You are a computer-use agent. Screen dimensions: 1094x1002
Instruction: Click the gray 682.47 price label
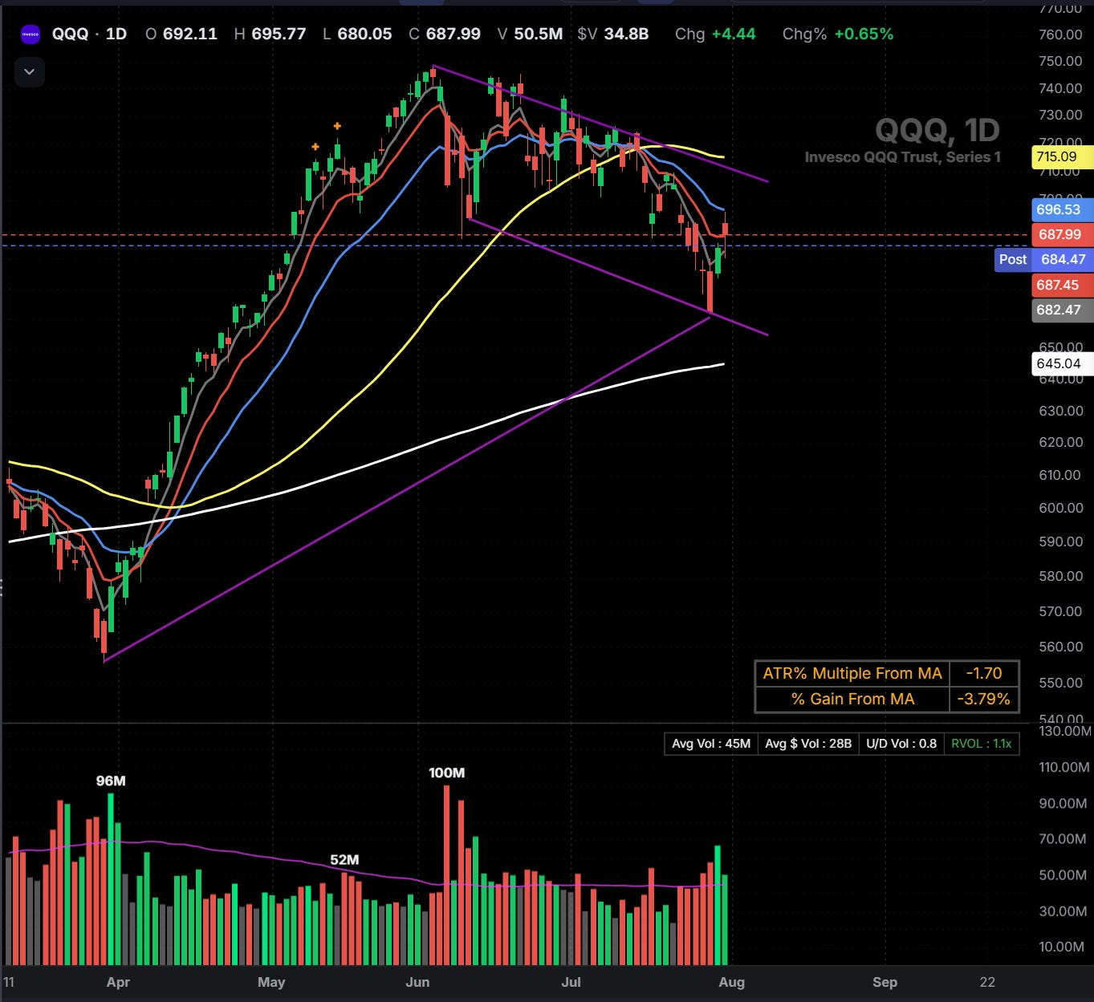coord(1062,310)
